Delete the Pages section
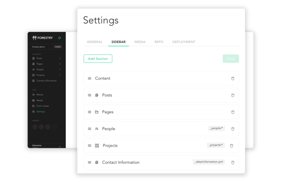Image resolution: width=284 pixels, height=182 pixels. 233,112
